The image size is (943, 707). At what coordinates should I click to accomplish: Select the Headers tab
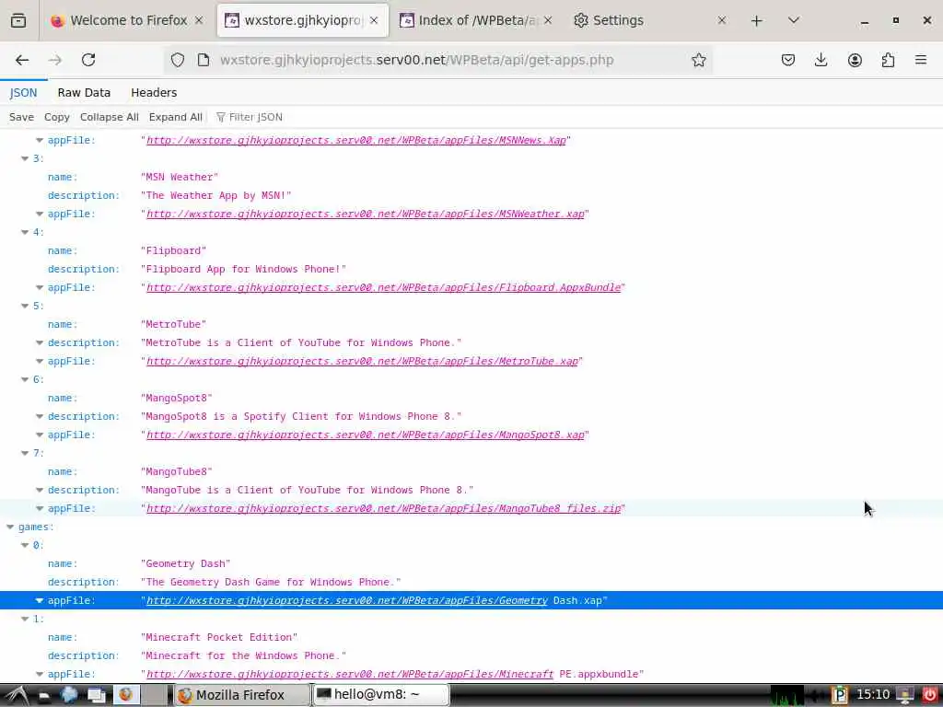click(x=154, y=93)
